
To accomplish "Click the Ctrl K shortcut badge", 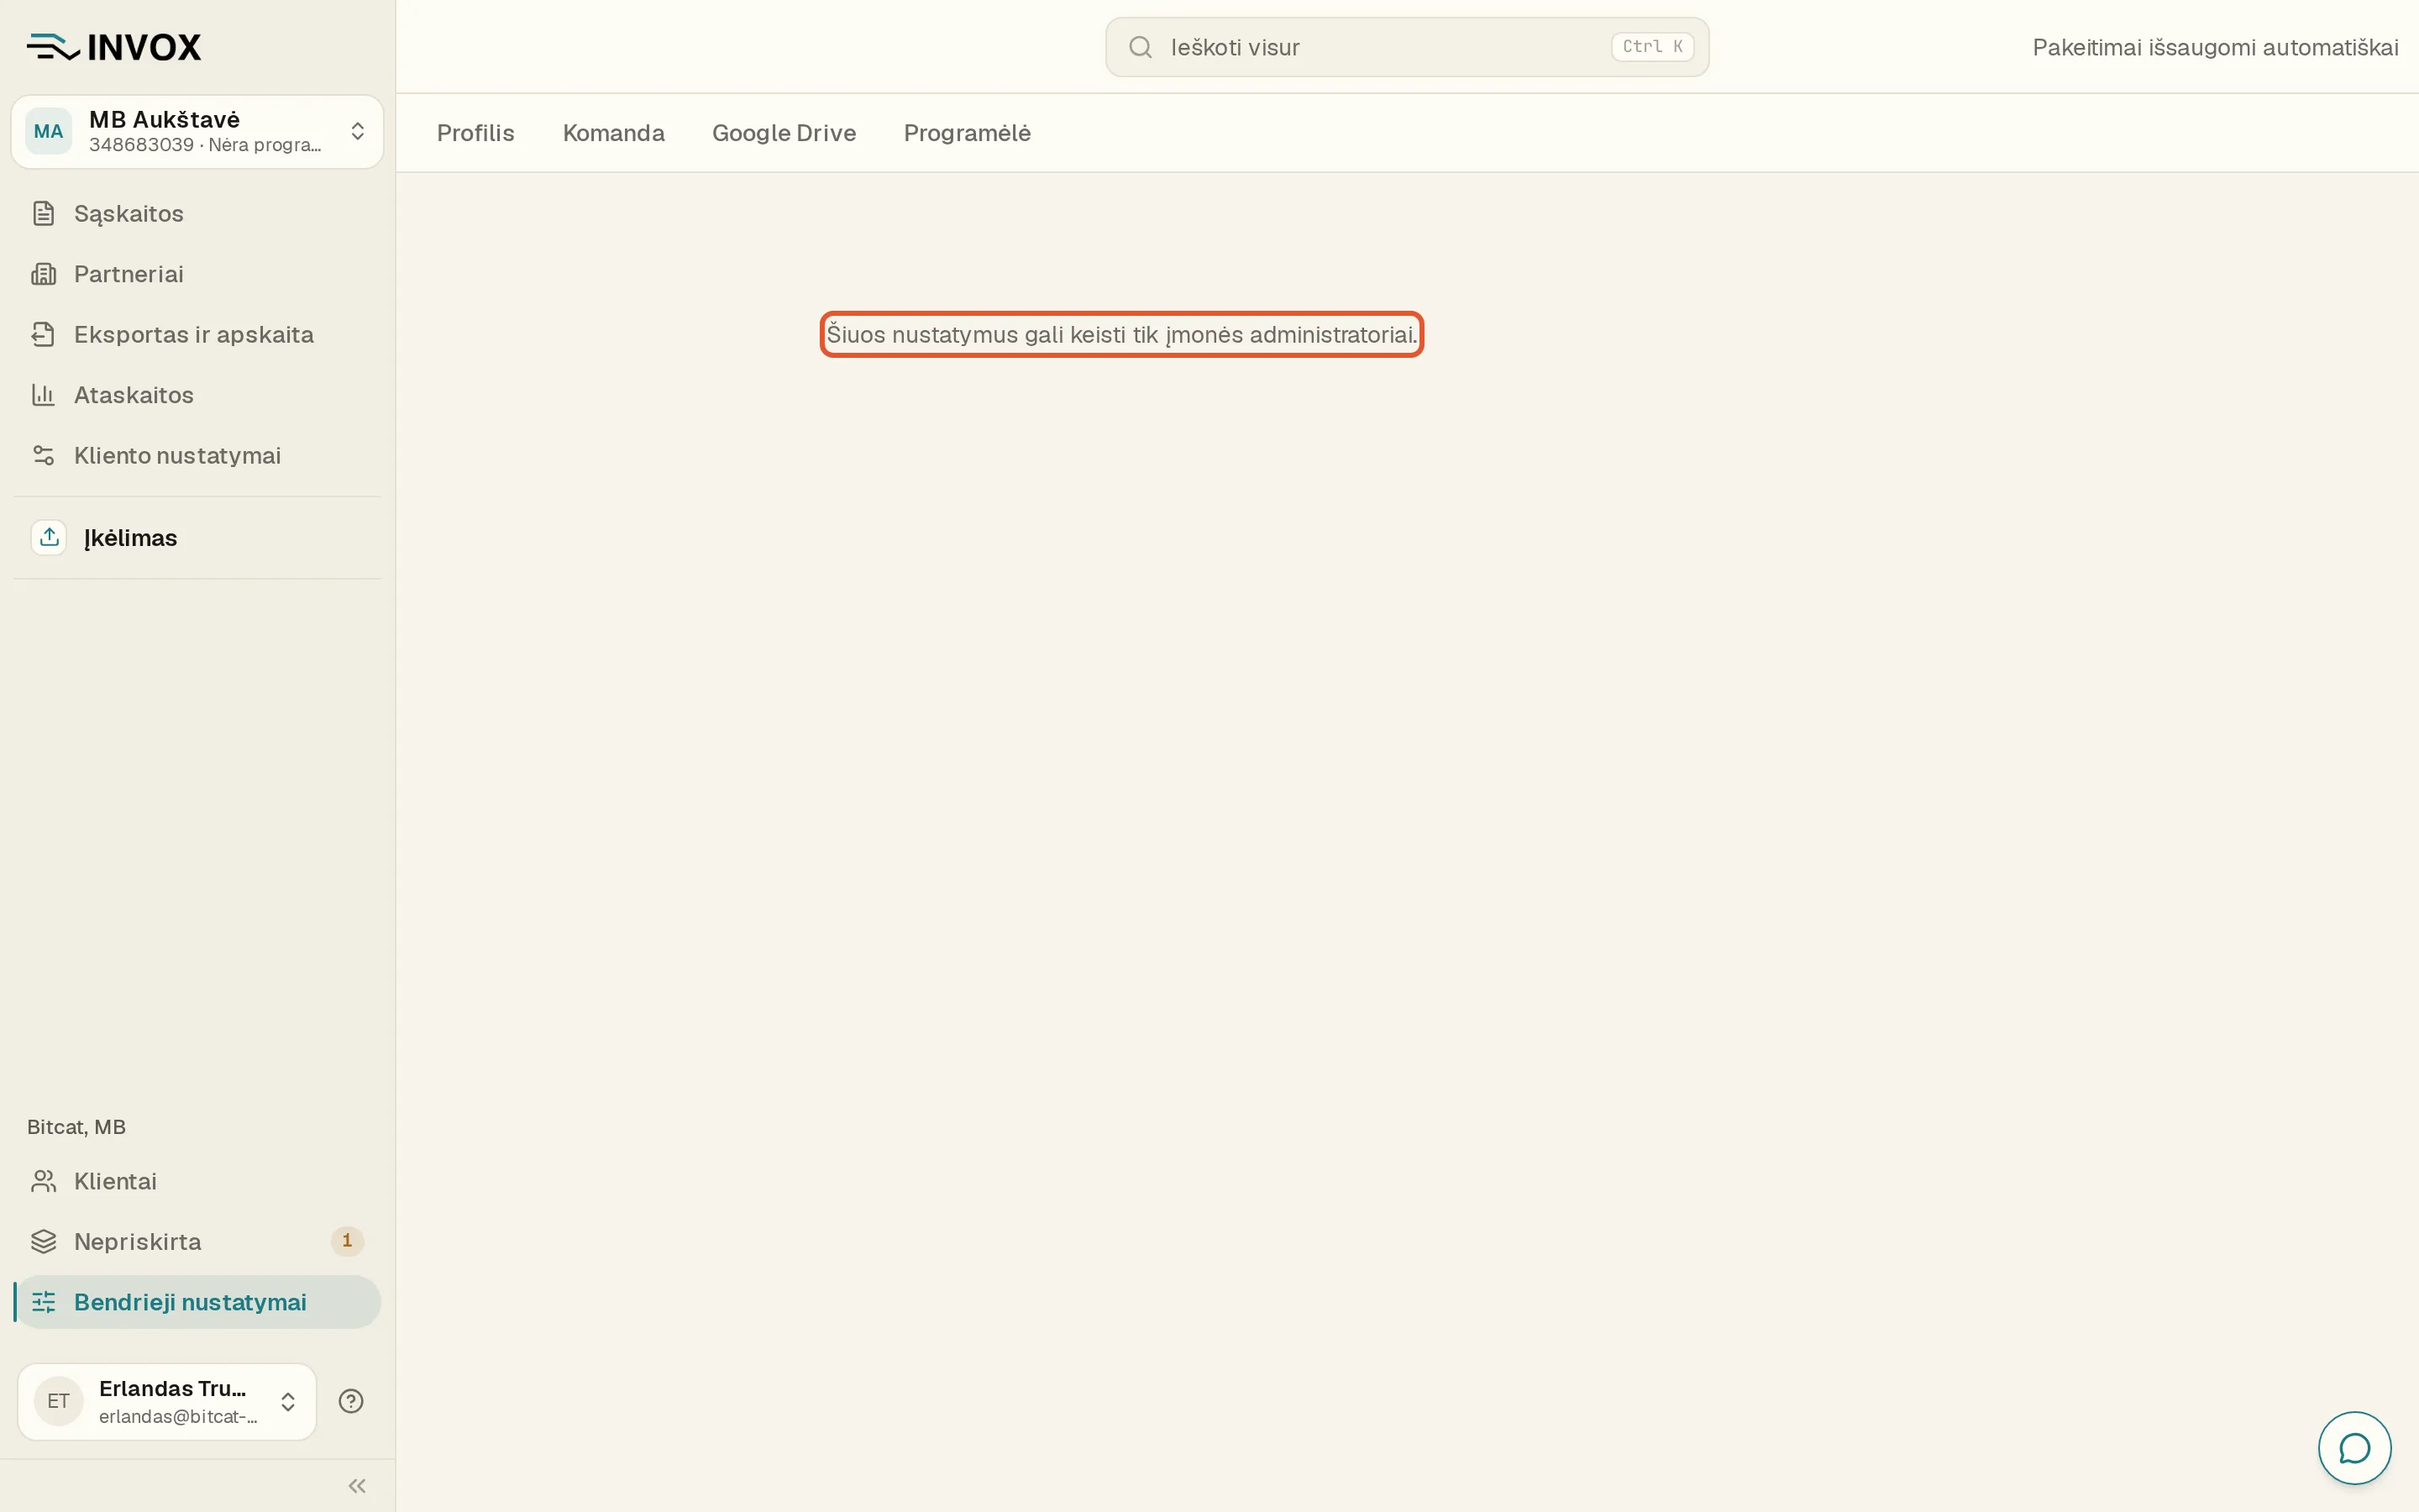I will tap(1651, 47).
